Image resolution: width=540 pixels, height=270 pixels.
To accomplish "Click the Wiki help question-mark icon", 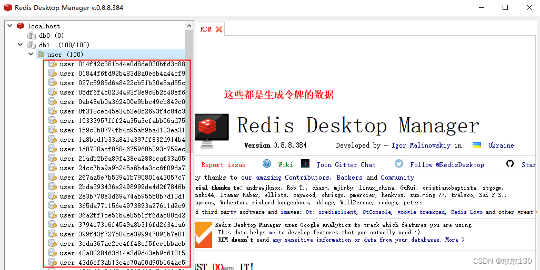I will pos(266,163).
